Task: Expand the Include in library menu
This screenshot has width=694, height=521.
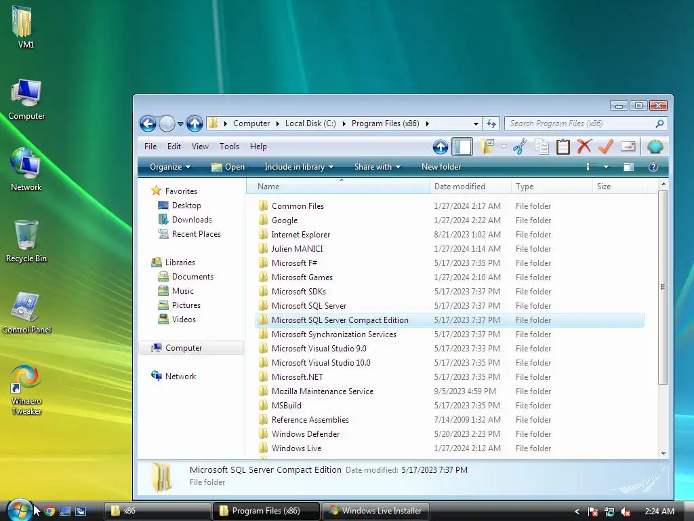Action: pyautogui.click(x=299, y=167)
